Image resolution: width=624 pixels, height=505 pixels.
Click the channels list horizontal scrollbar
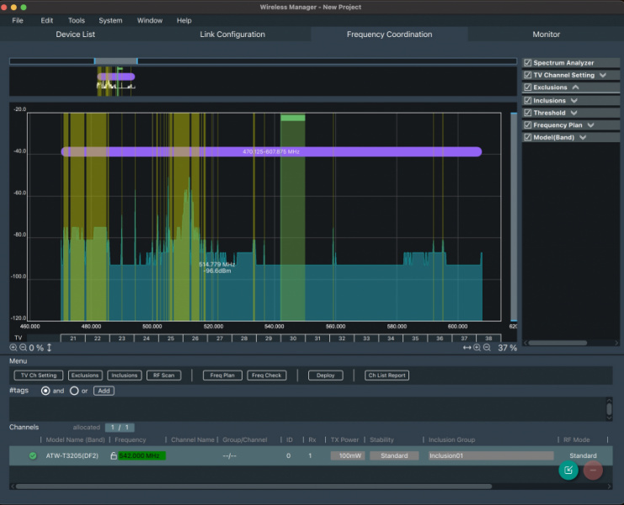pos(253,486)
